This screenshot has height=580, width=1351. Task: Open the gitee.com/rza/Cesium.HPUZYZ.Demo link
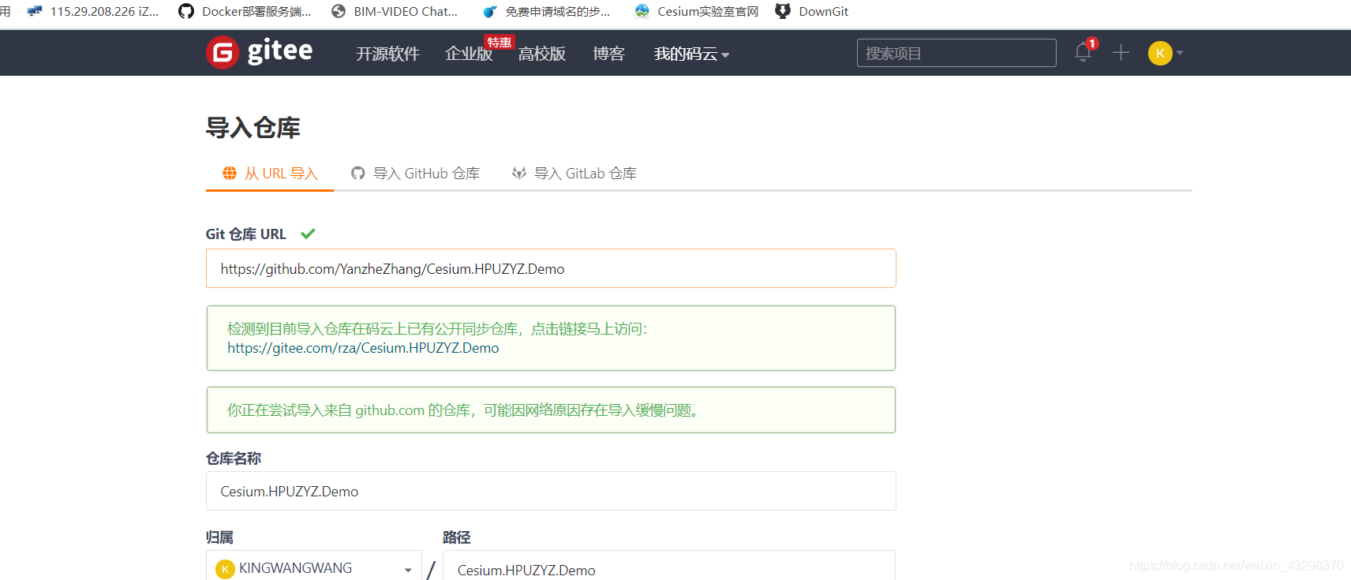363,348
